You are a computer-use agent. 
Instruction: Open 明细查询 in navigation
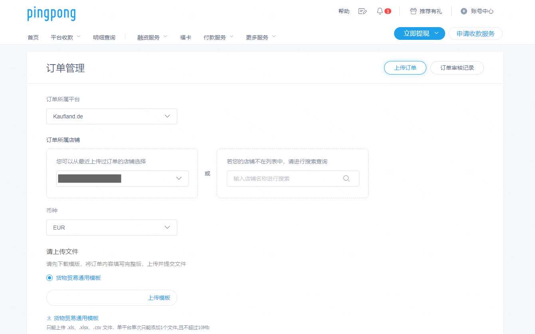tap(104, 37)
